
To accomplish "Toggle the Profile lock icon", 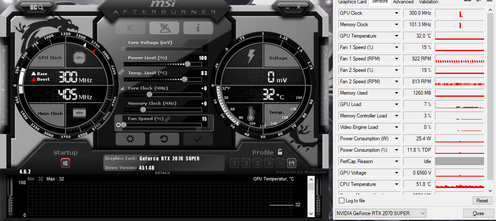I will [x=280, y=152].
